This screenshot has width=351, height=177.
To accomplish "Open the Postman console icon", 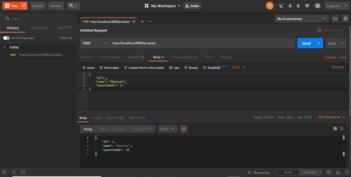I will click(x=23, y=172).
